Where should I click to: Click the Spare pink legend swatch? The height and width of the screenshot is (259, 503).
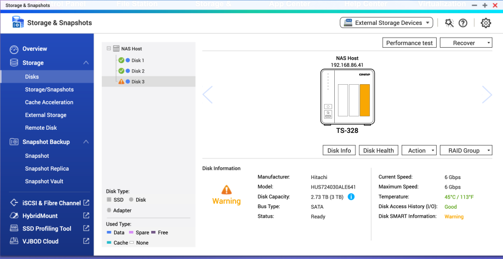click(x=131, y=233)
